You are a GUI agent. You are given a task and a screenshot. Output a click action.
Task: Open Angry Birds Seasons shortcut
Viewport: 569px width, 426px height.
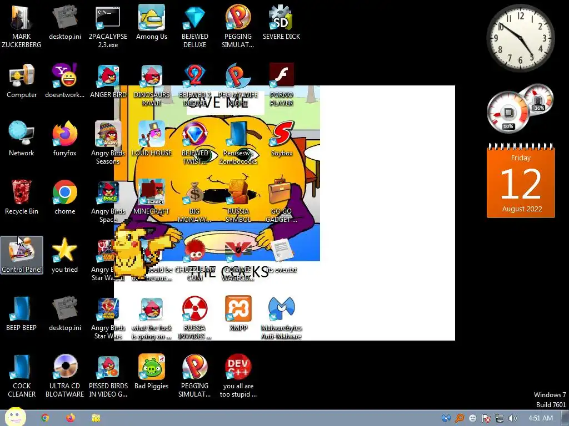click(x=108, y=143)
